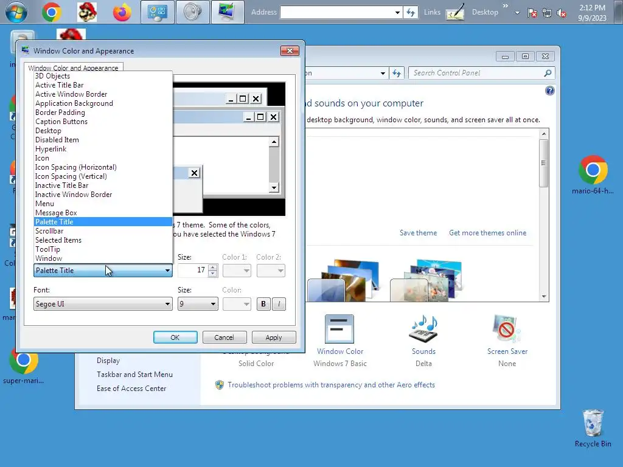The height and width of the screenshot is (467, 623).
Task: Toggle the Bold font button
Action: tap(263, 304)
